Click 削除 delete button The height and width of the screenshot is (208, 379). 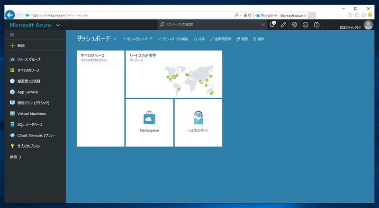[259, 39]
